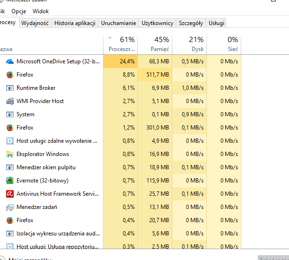Sort by the Dysk column header
Screen dimensions: 289x260
(x=189, y=44)
